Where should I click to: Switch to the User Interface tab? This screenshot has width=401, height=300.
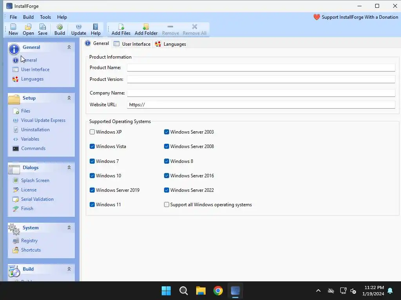[132, 44]
